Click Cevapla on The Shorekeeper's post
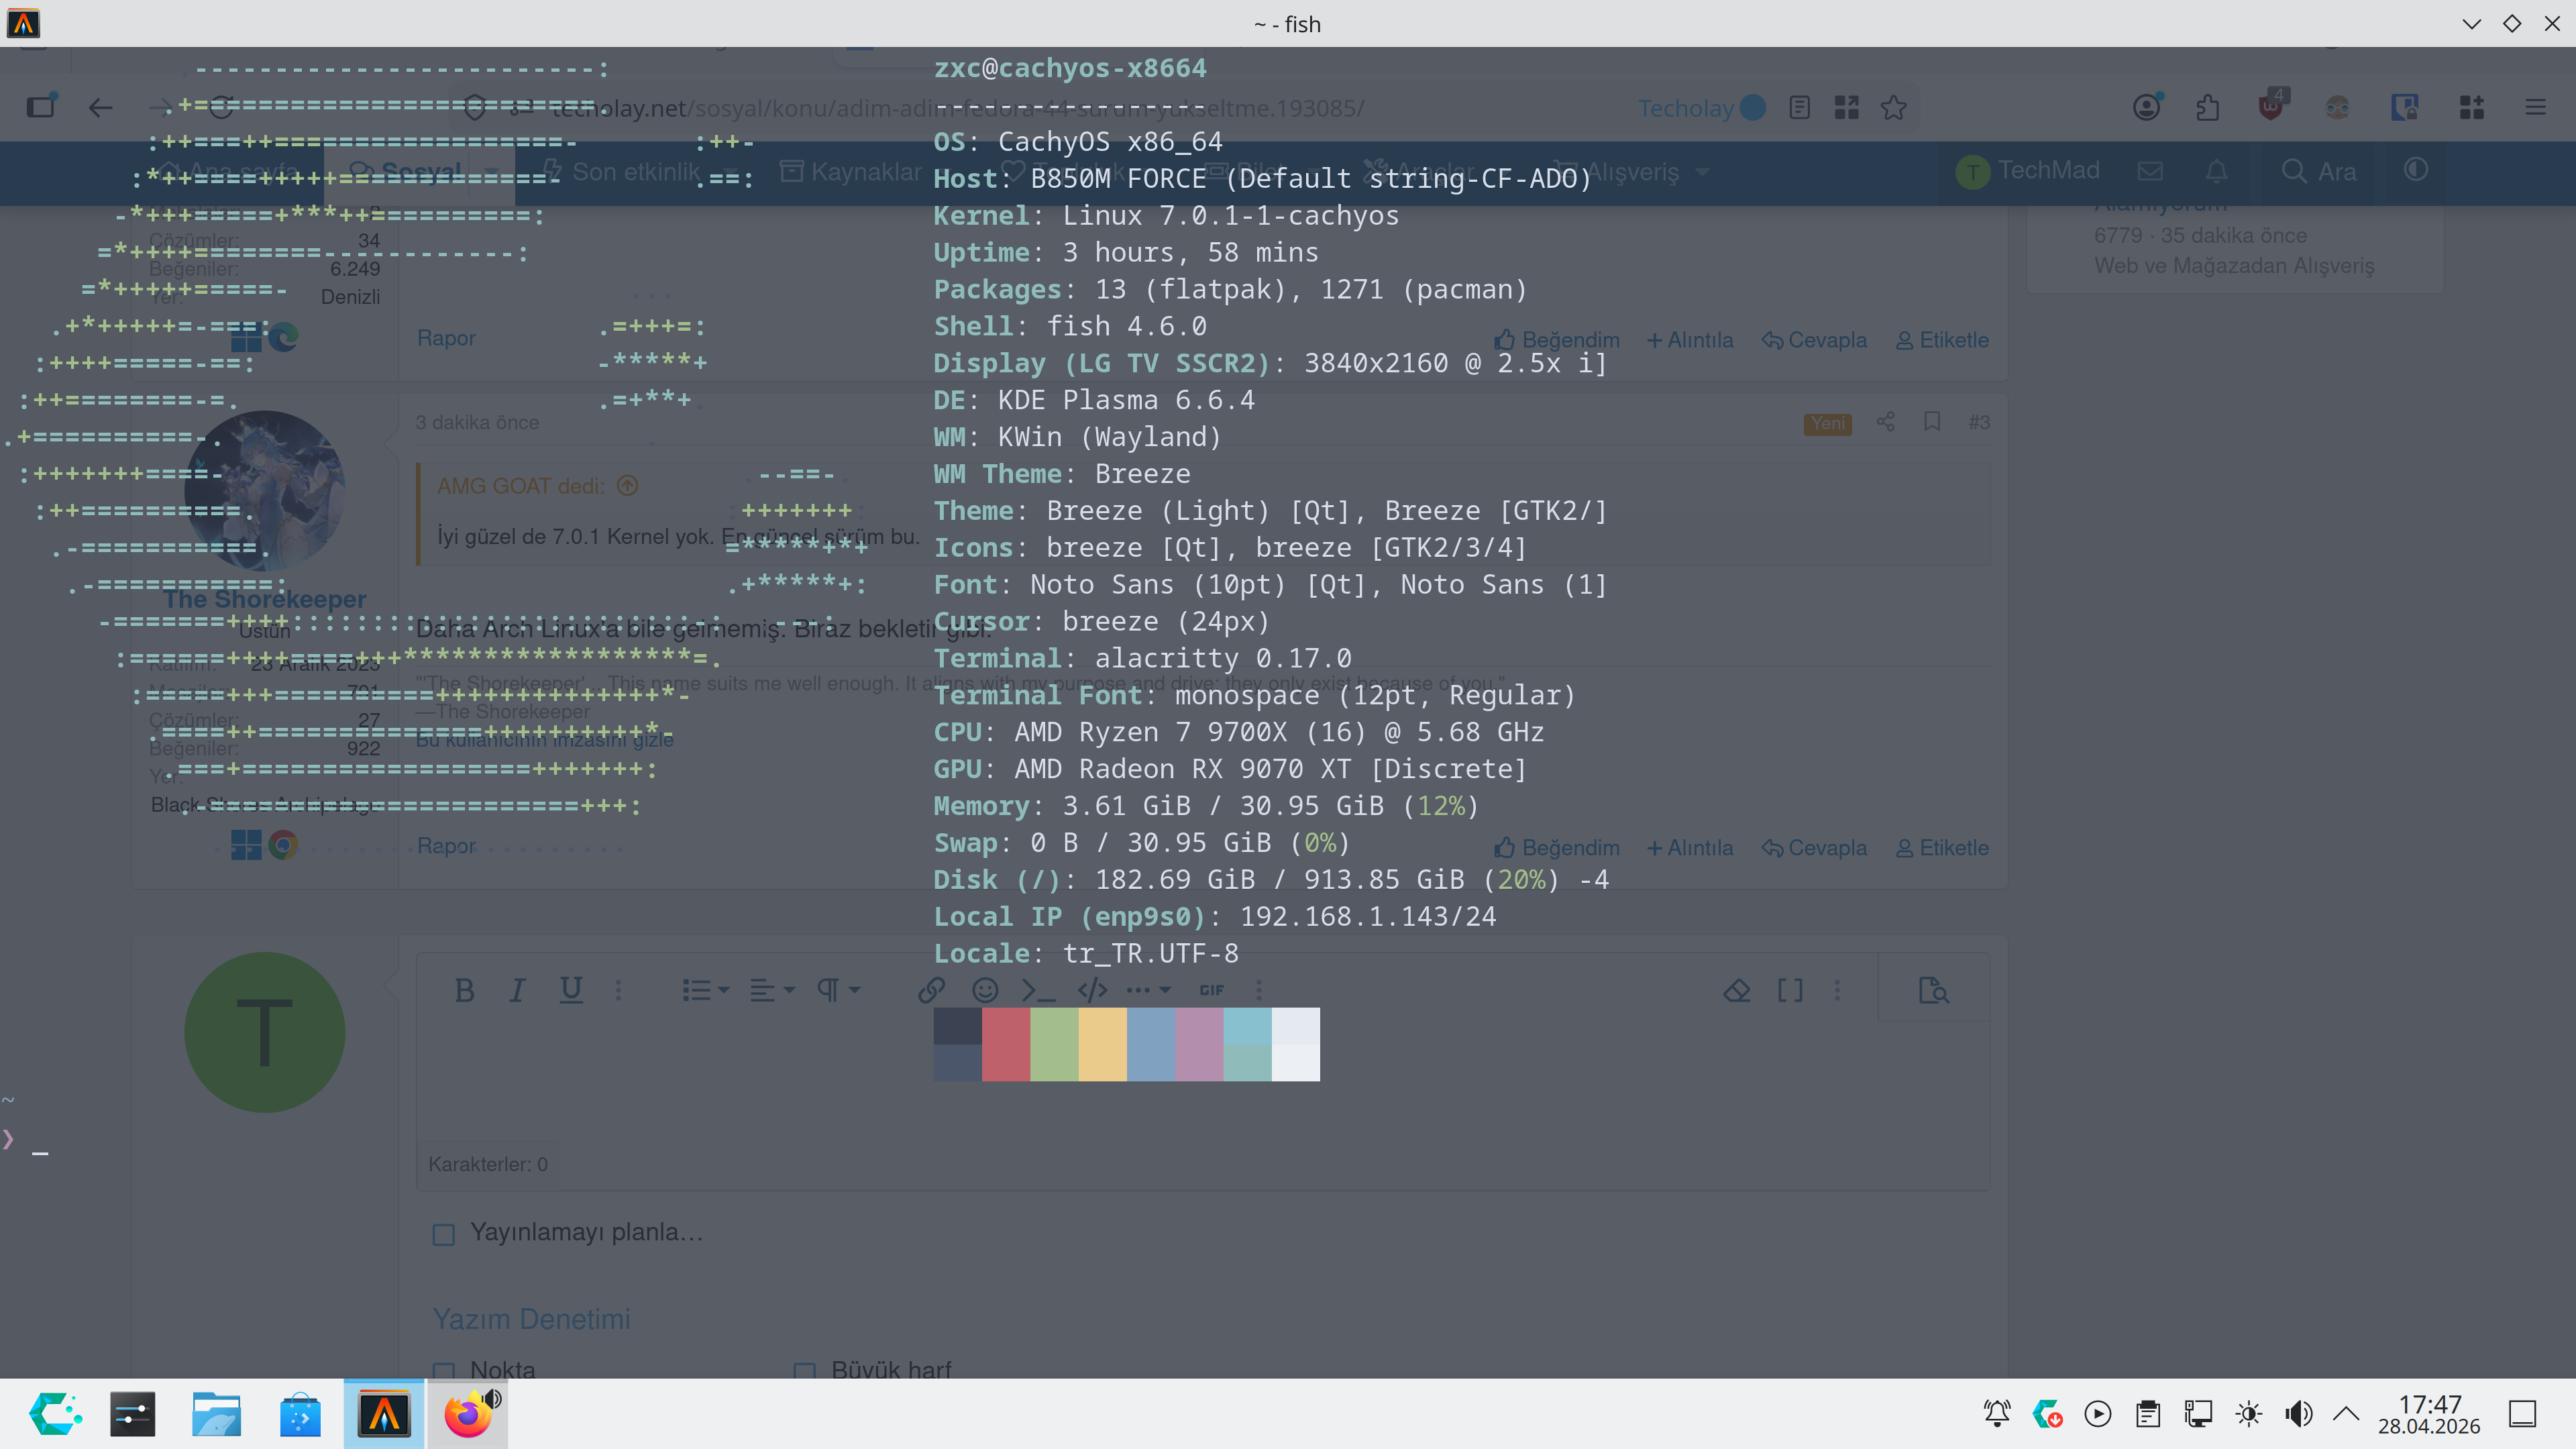The height and width of the screenshot is (1449, 2576). 1814,848
